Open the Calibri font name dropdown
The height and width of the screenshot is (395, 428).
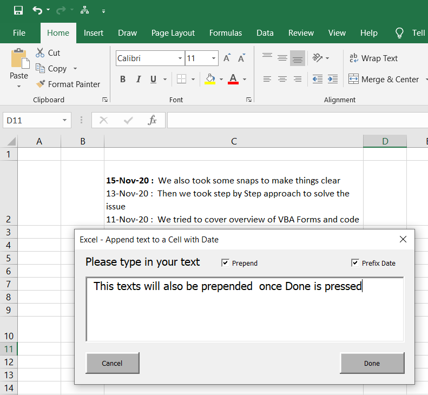point(180,58)
